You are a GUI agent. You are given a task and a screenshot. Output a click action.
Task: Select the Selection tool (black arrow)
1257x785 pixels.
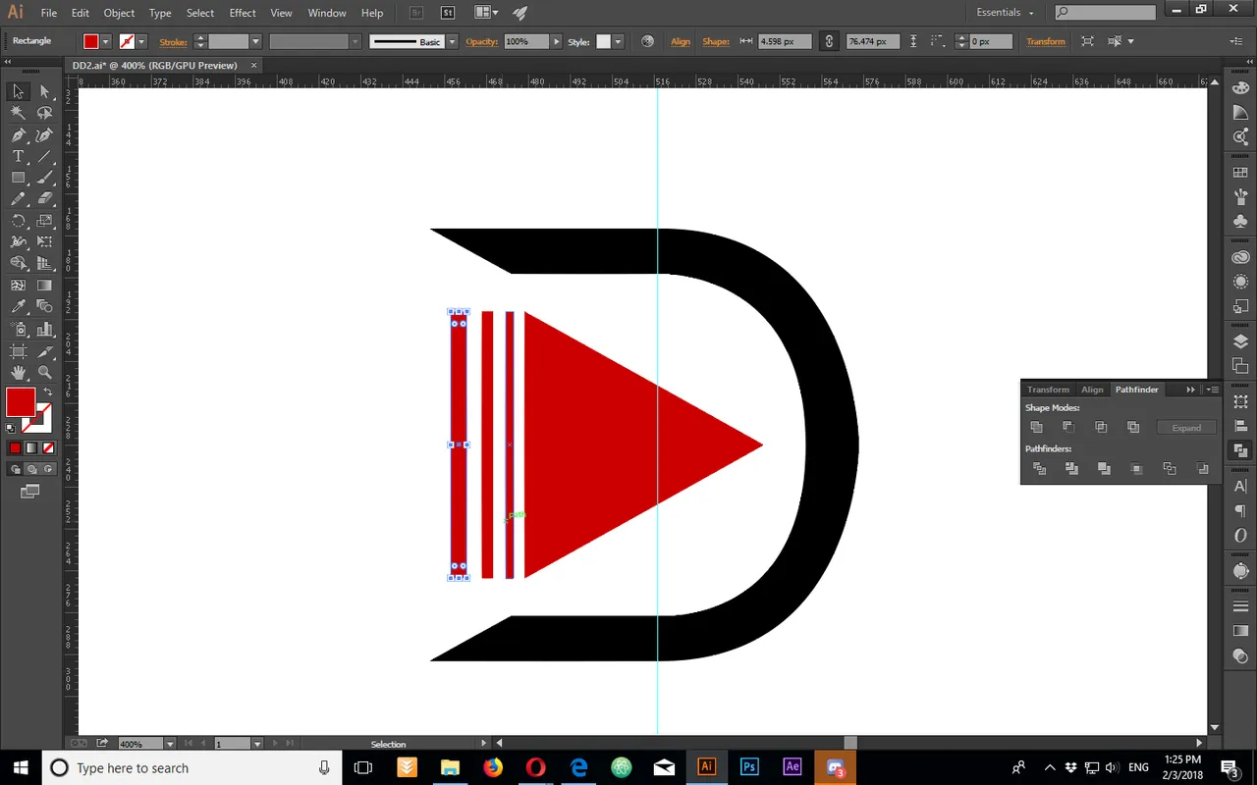click(18, 91)
